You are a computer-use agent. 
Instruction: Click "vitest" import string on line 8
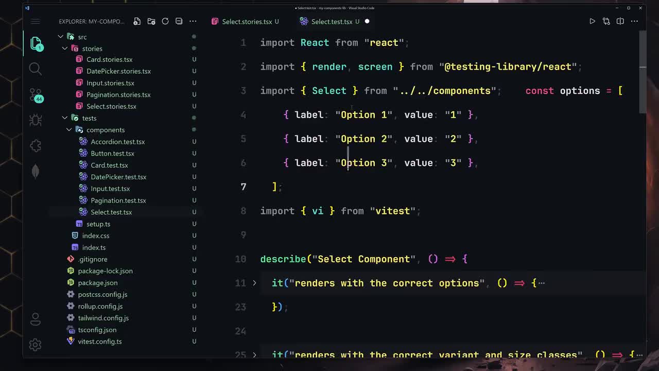392,211
